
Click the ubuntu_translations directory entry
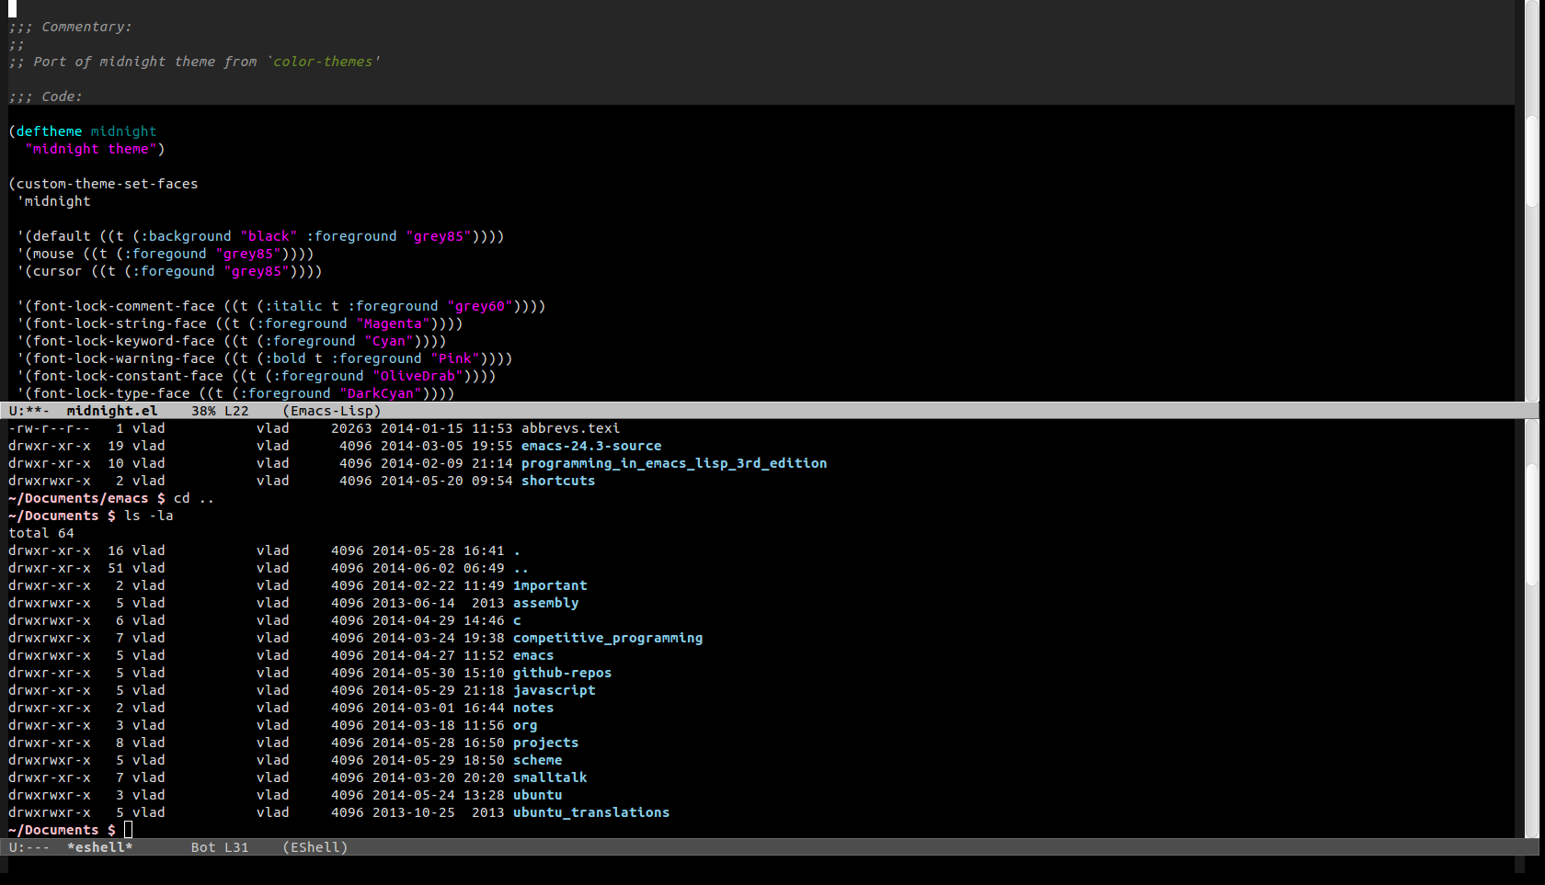pos(591,812)
